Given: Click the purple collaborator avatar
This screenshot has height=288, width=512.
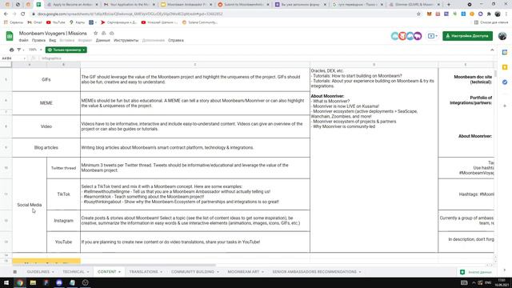Looking at the screenshot, I should pyautogui.click(x=418, y=36).
